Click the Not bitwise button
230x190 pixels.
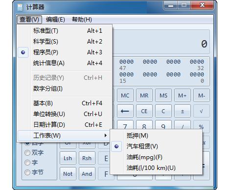point(68,174)
